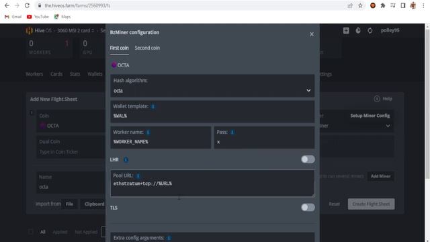Click the Pass input field
This screenshot has height=242, width=430.
point(264,137)
